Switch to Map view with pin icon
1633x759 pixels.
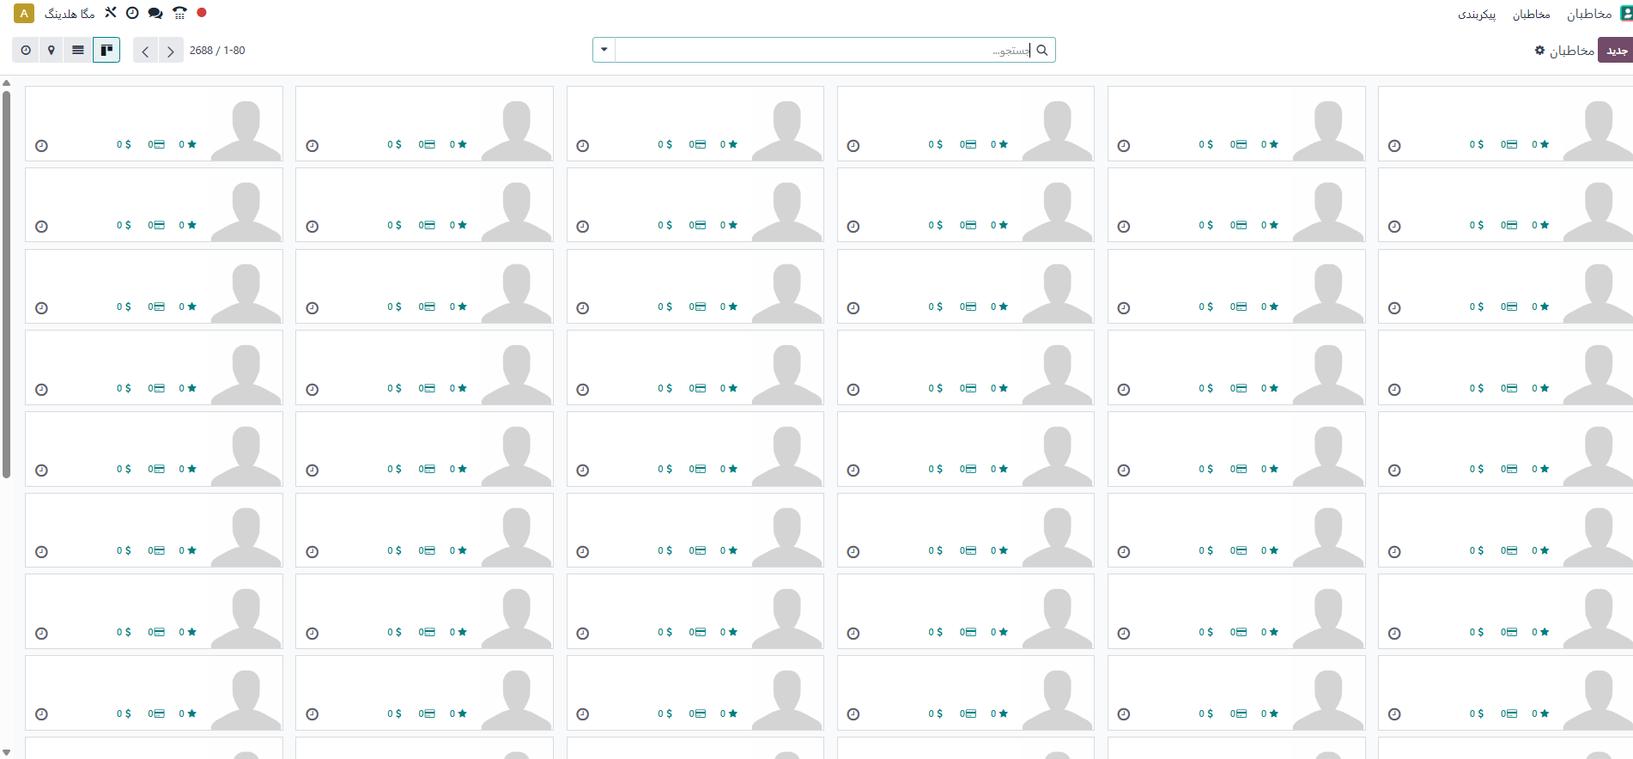(x=52, y=51)
